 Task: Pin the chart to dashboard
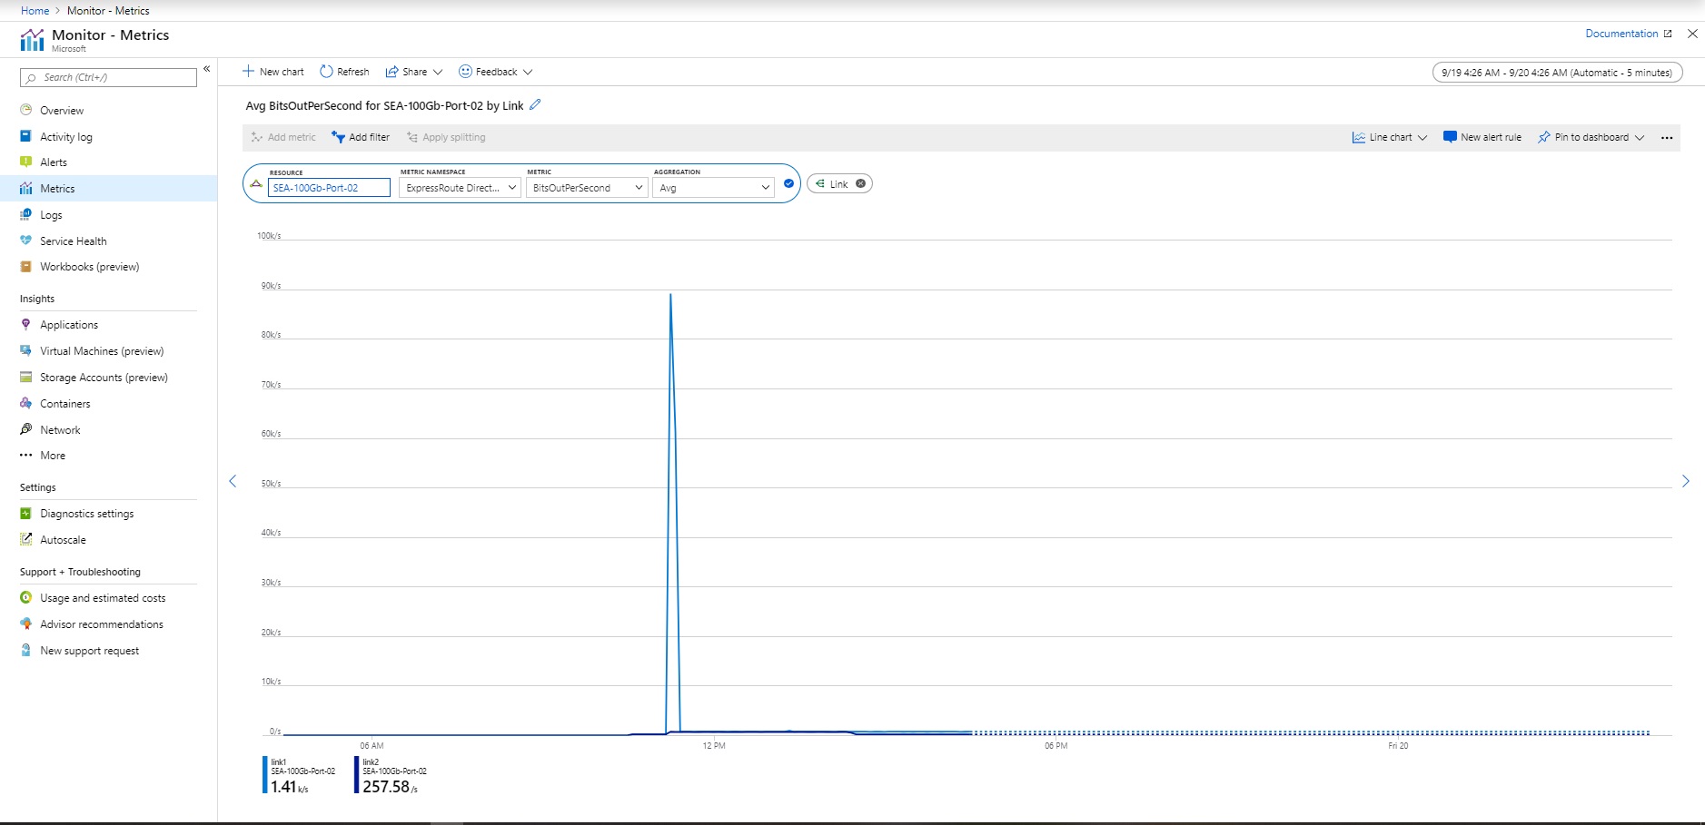1588,136
